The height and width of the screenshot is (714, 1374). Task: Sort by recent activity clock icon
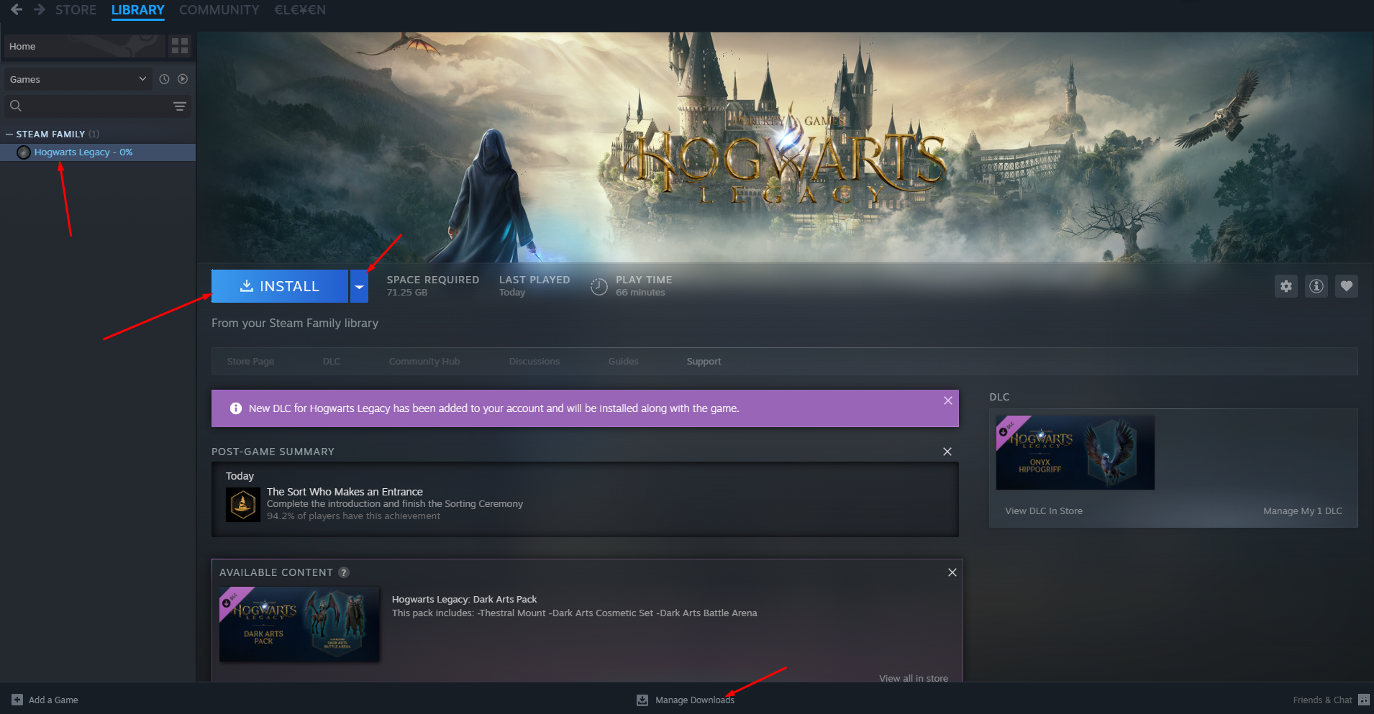click(164, 79)
